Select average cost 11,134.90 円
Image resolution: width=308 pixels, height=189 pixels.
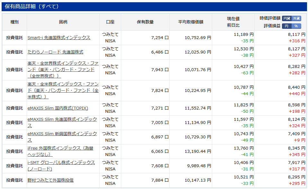(x=198, y=122)
